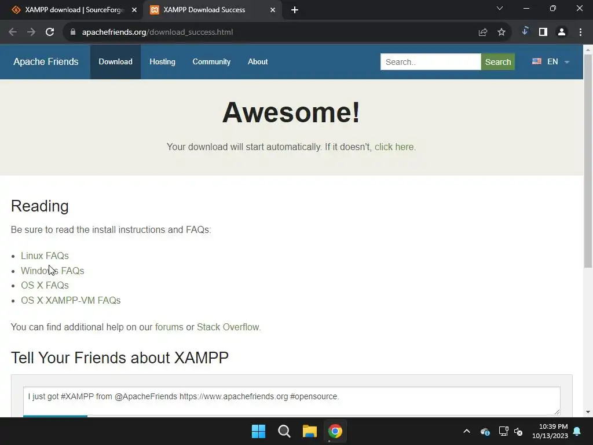Open the About menu item
Viewport: 593px width, 445px height.
[258, 61]
